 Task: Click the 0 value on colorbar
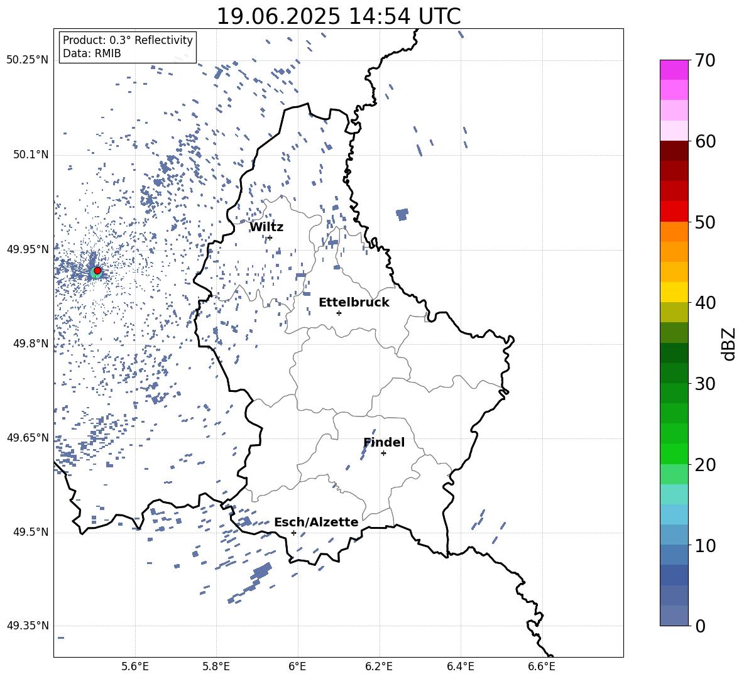click(x=701, y=626)
